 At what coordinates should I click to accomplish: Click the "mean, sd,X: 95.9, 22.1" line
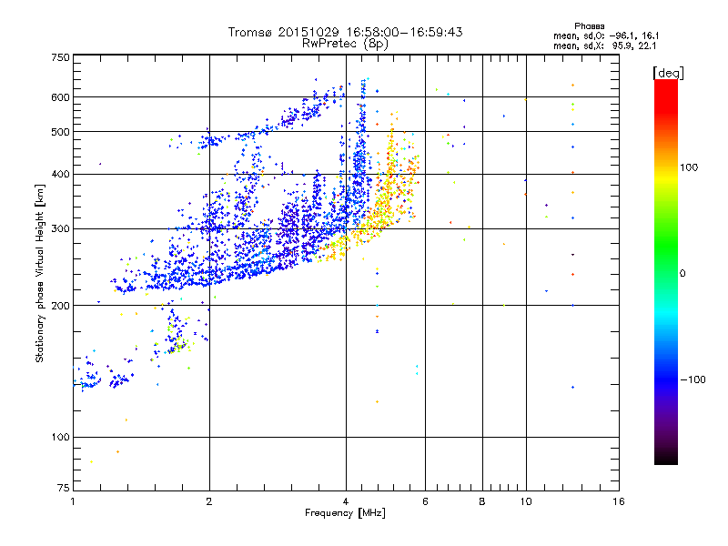604,45
